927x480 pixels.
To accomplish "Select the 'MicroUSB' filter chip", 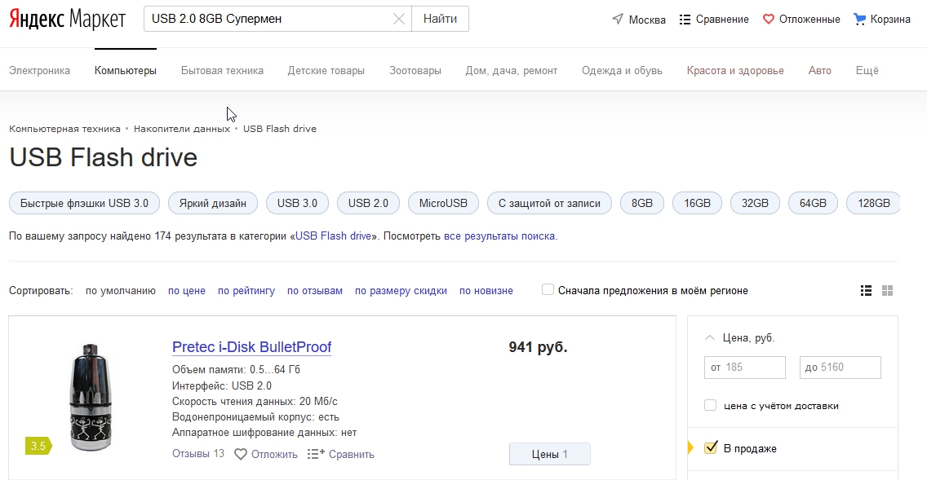I will tap(443, 203).
